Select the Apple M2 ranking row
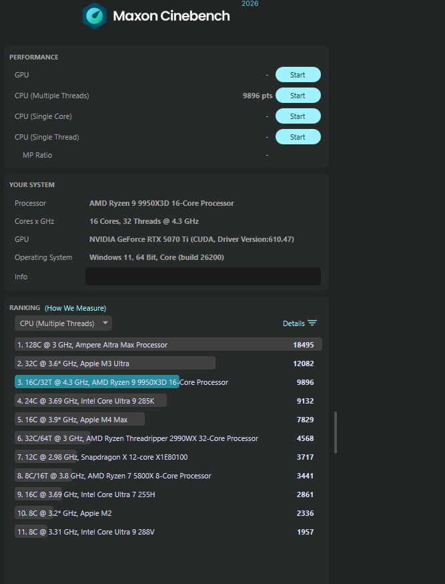The height and width of the screenshot is (584, 445). pos(168,513)
